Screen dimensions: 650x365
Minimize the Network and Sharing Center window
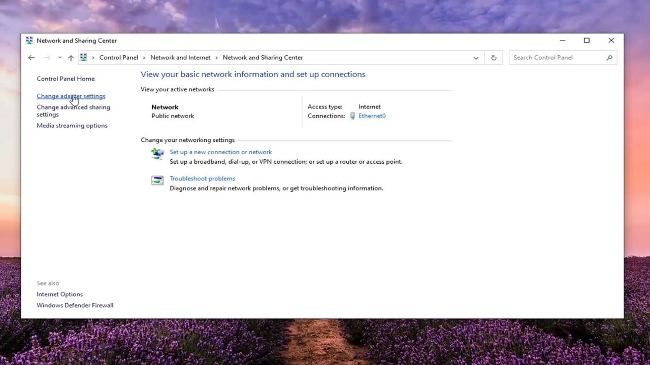[562, 41]
